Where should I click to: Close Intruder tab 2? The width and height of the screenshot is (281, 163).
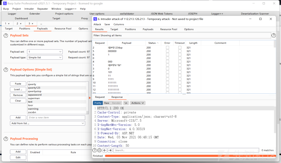click(21, 24)
